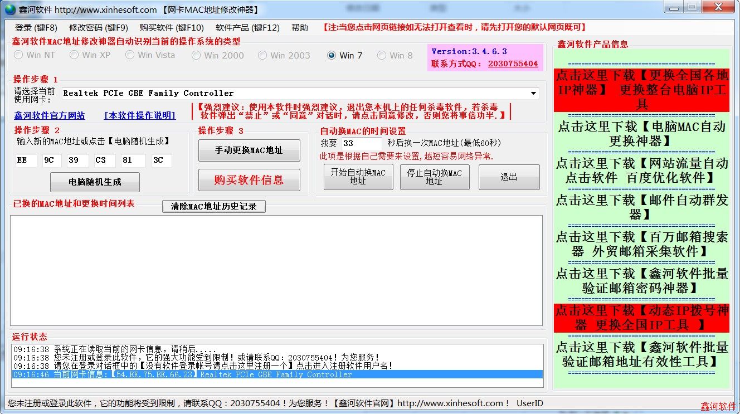Minimize the window
This screenshot has height=414, width=740.
click(674, 7)
